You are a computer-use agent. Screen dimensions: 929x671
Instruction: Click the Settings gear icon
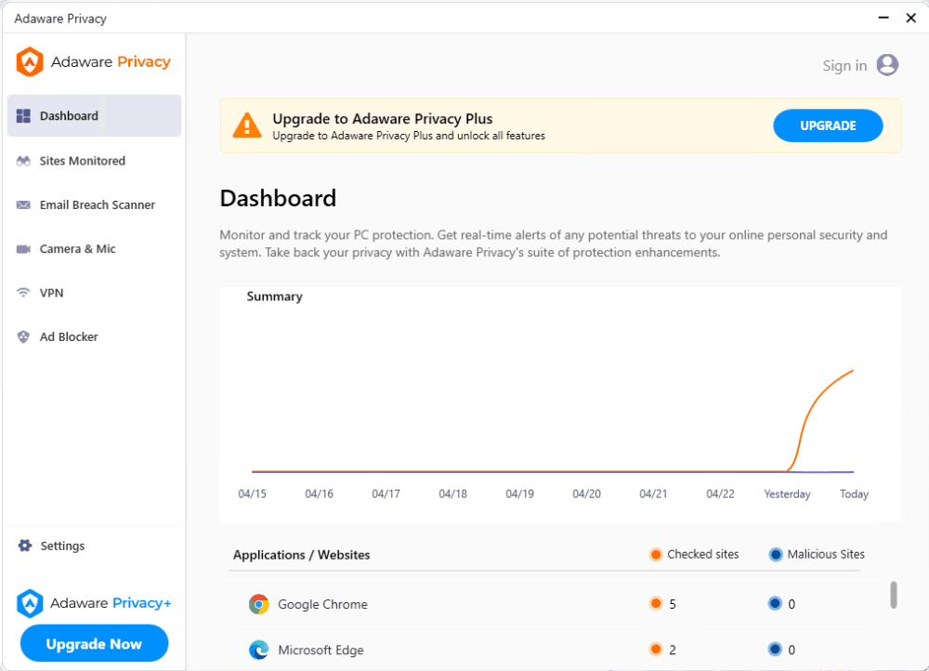(25, 546)
